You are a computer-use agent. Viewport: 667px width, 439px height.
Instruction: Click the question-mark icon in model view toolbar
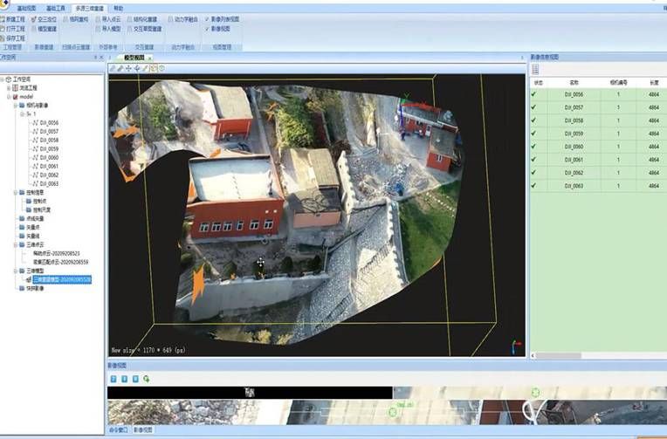[162, 68]
